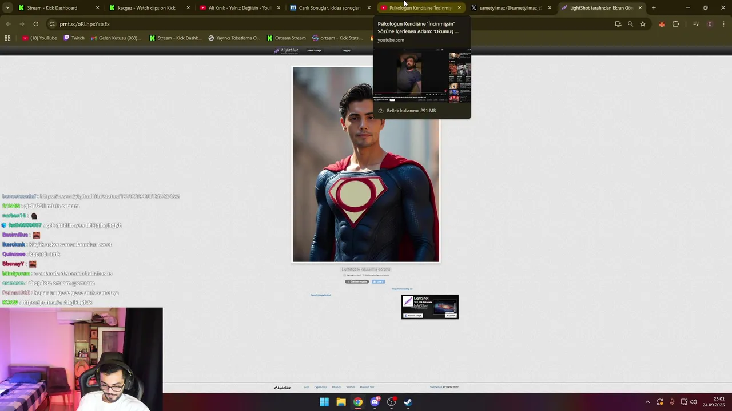Click left Report misleading ad link
This screenshot has width=732, height=411.
point(321,295)
